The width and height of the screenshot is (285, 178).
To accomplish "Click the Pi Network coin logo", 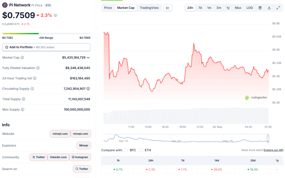I will coord(5,5).
